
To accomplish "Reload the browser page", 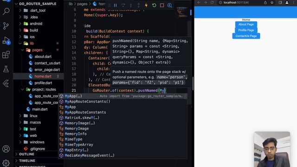I will [x=212, y=2].
